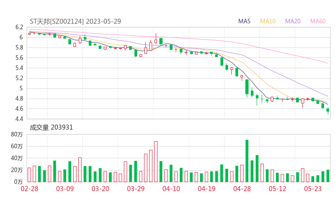Click the 6.2 price axis label
Screen dimensions: 335x199
tap(19, 27)
